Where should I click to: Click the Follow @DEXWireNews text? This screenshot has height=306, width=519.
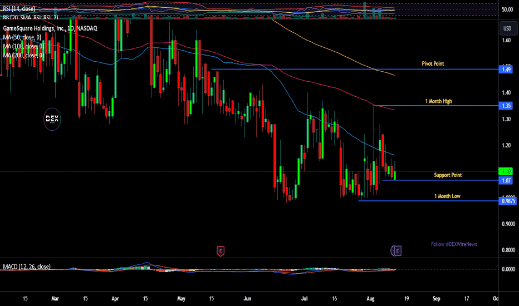pos(454,244)
